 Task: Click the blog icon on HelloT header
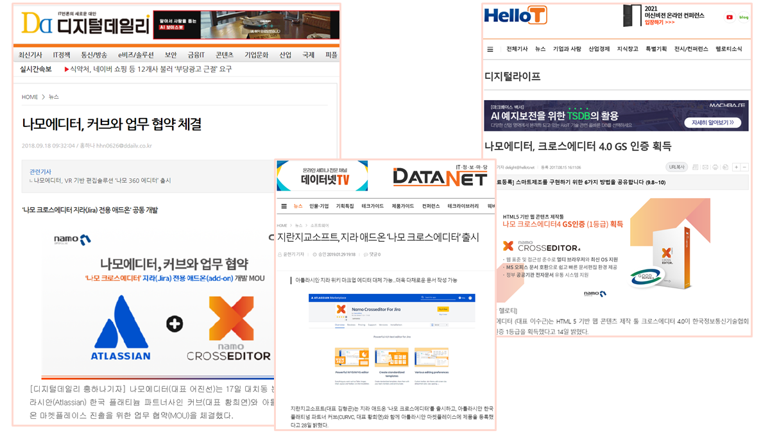tap(744, 17)
